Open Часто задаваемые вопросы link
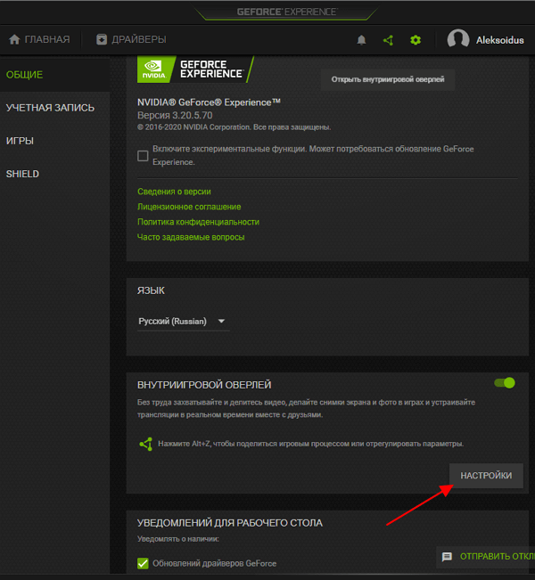Screen dimensions: 535x580 click(x=191, y=237)
